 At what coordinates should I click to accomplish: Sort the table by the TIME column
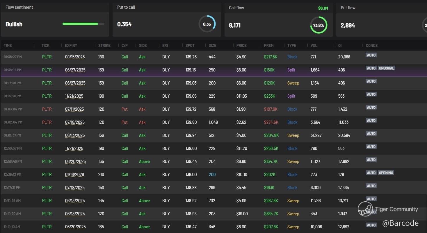[x=8, y=46]
